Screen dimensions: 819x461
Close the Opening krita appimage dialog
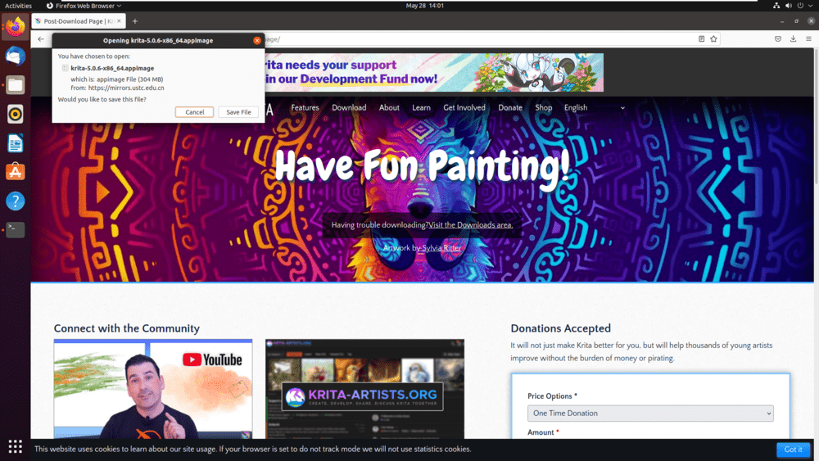(257, 40)
